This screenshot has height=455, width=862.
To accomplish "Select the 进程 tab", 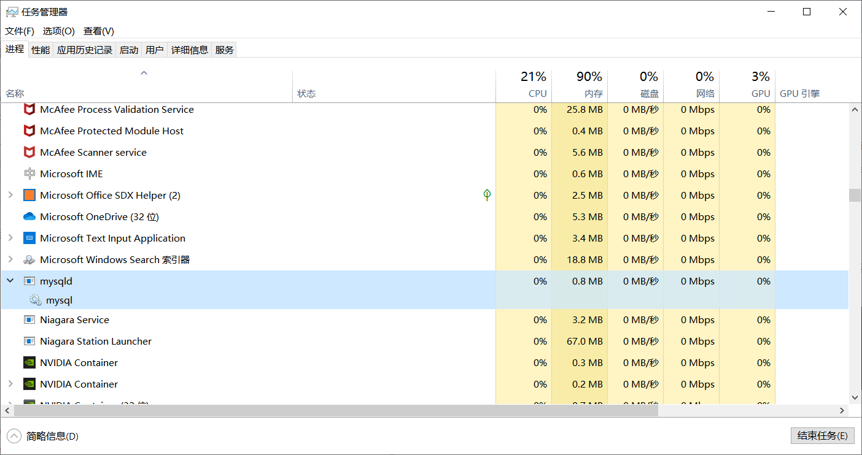I will (x=15, y=50).
